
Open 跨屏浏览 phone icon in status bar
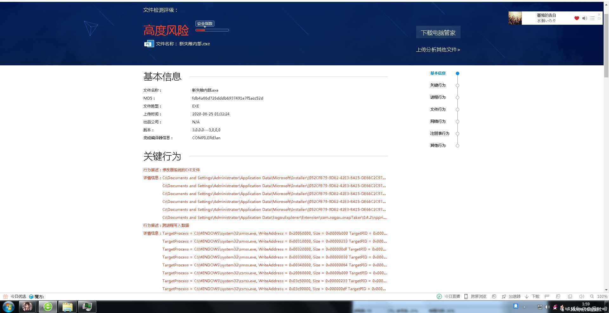pyautogui.click(x=466, y=297)
